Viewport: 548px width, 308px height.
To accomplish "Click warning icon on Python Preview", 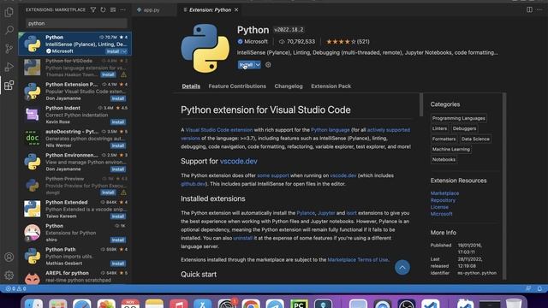I will coord(123,192).
